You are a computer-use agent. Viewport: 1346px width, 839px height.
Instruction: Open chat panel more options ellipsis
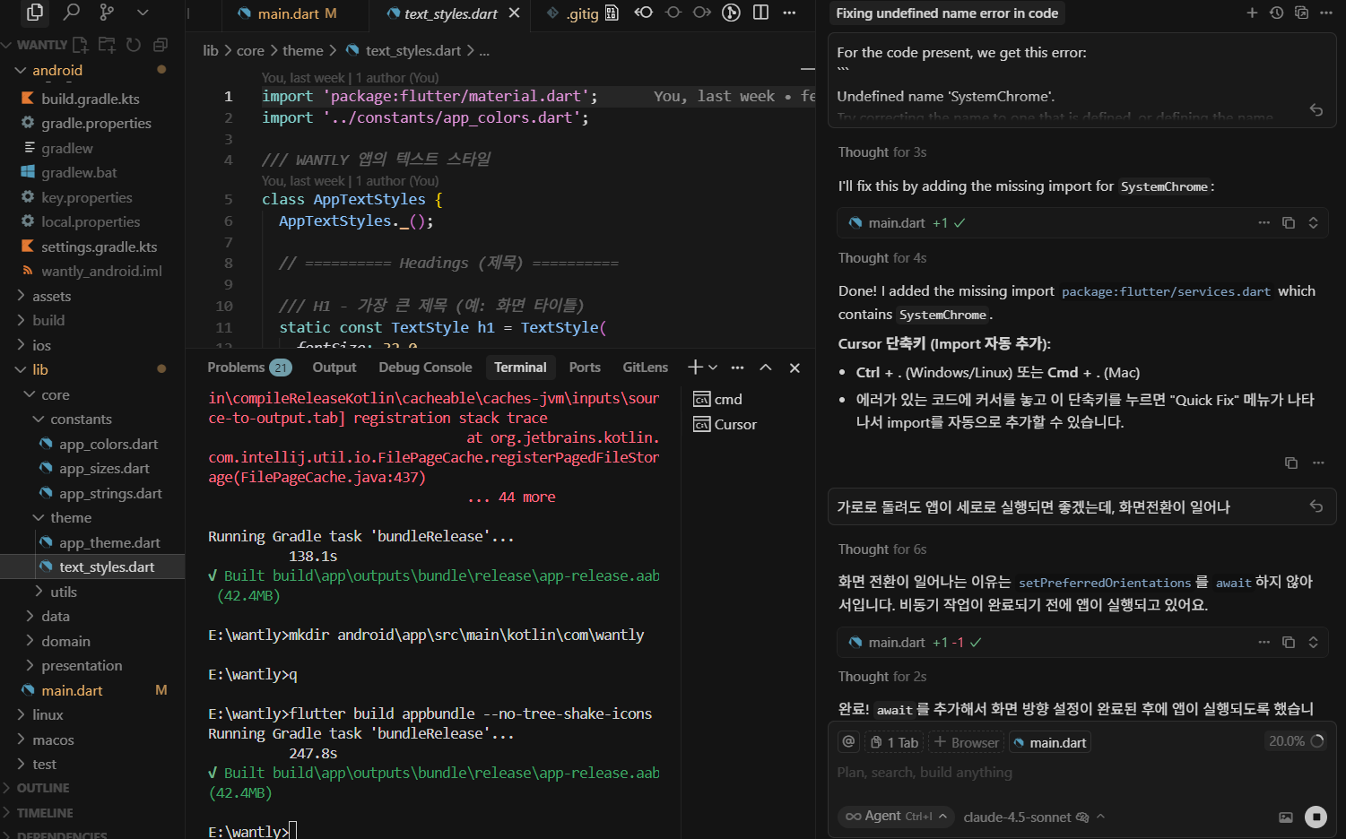(1326, 13)
